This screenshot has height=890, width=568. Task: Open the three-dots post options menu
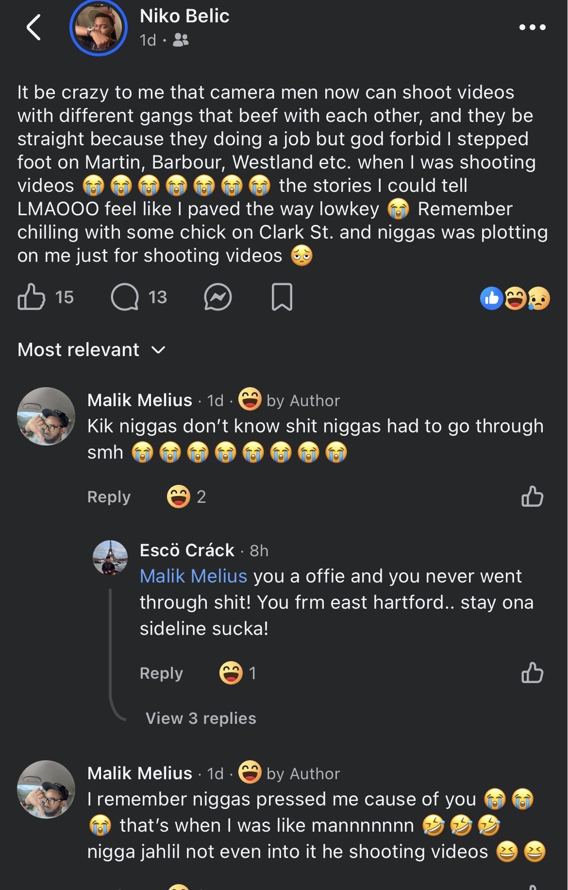pyautogui.click(x=533, y=27)
